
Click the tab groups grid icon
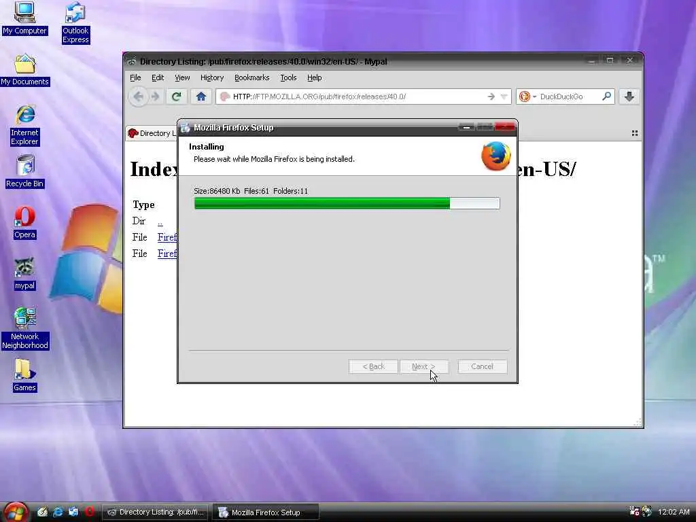coord(635,133)
